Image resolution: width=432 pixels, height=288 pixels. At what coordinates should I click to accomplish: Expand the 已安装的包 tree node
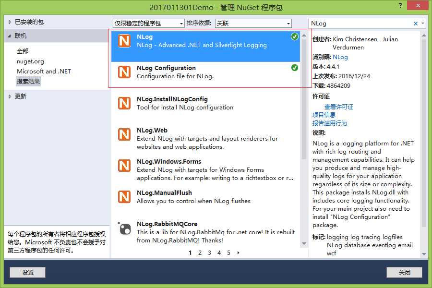pos(10,22)
